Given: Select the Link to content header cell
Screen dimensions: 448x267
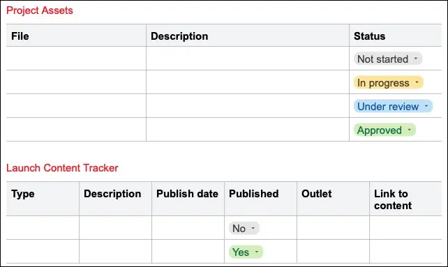Looking at the screenshot, I should coord(405,199).
